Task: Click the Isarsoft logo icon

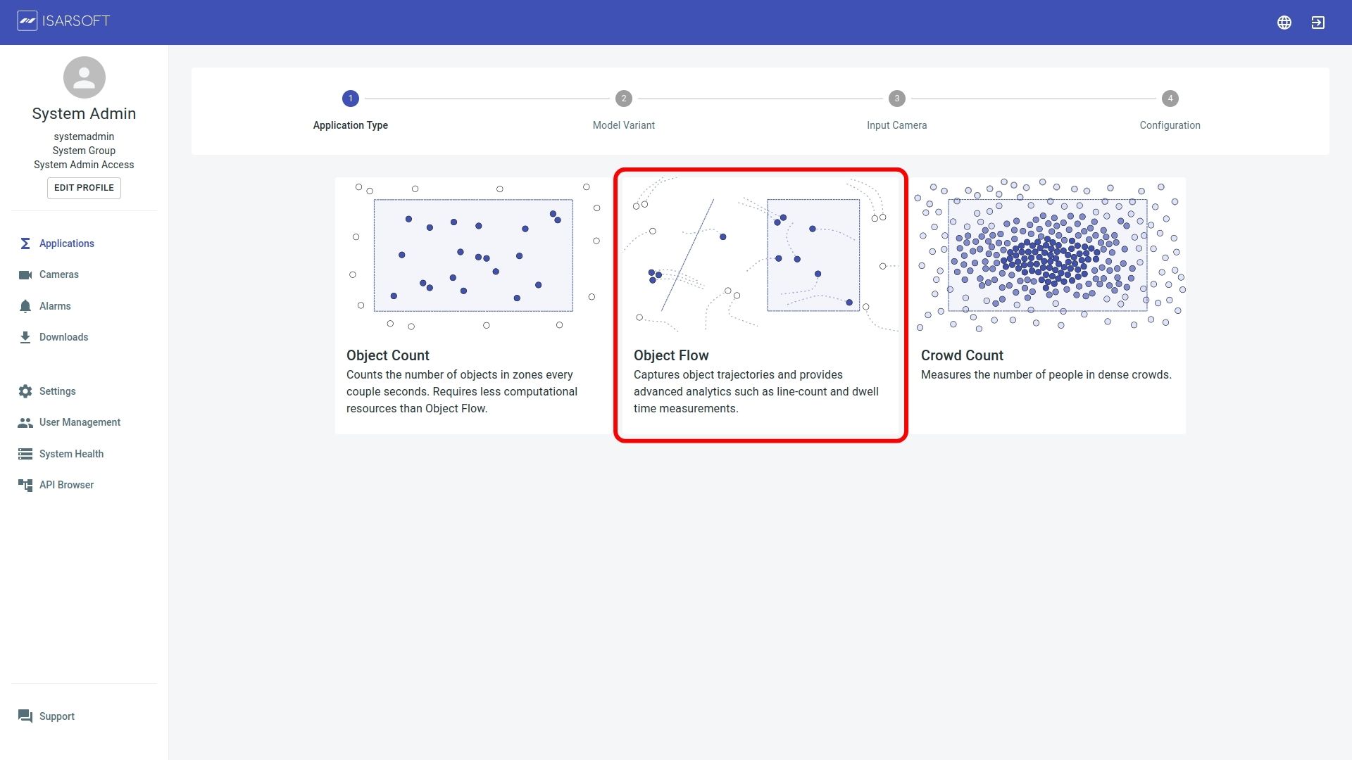Action: click(27, 21)
